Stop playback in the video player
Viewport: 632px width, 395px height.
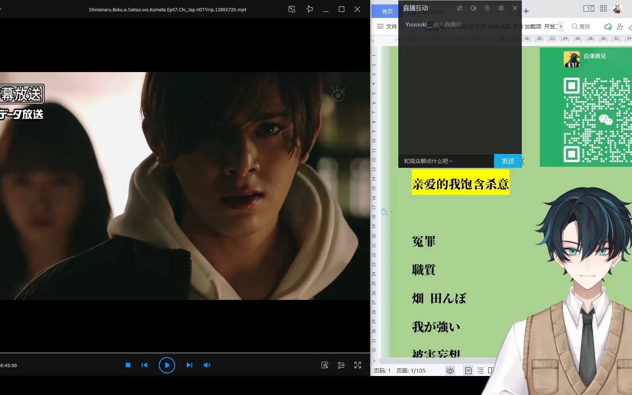tap(128, 365)
